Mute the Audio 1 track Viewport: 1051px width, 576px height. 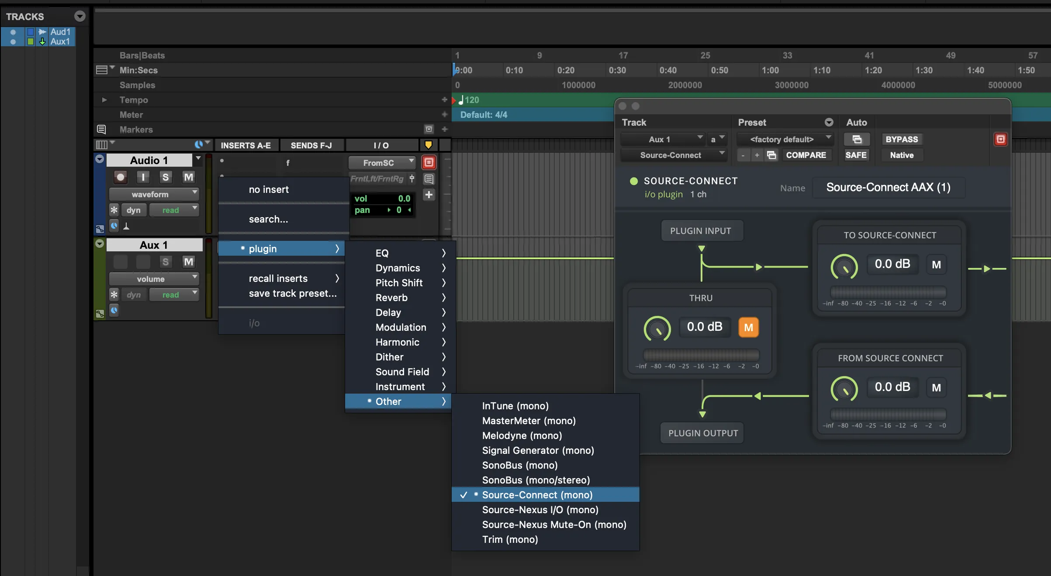188,177
